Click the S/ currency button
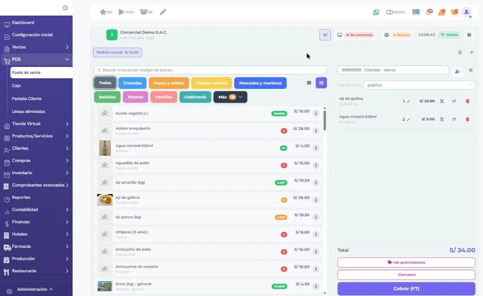Screen dimensions: 483x296 point(325,35)
